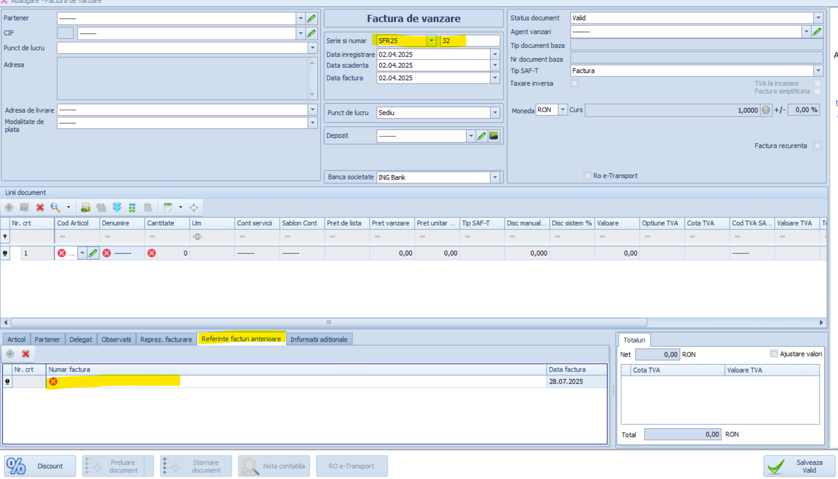Click the red X icon in the references toolbar

26,354
